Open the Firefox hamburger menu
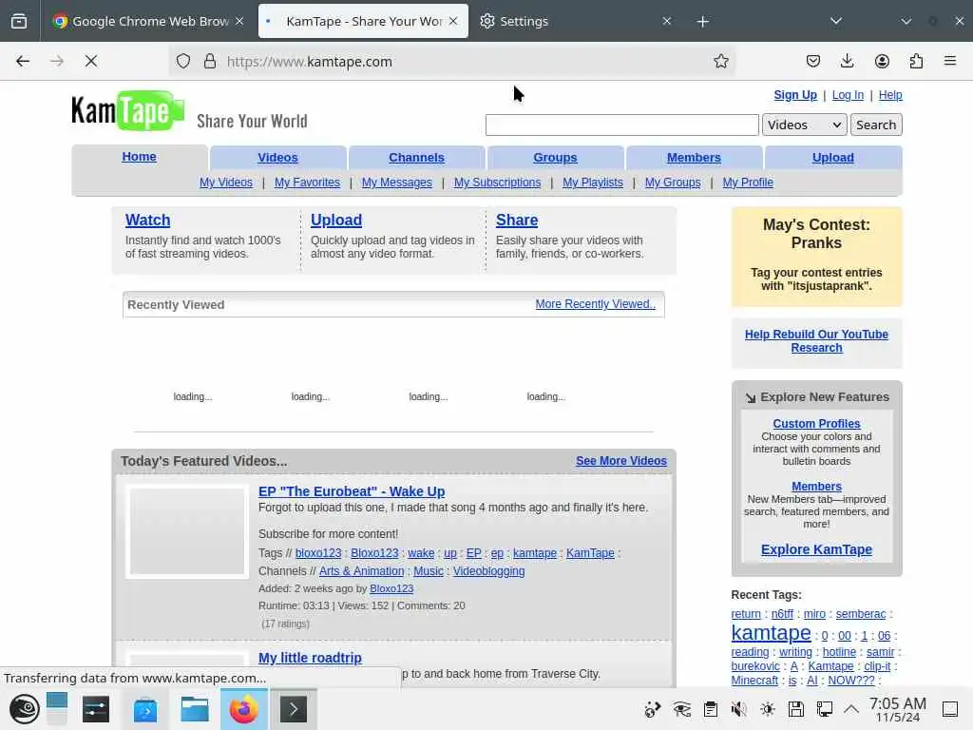973x730 pixels. [x=950, y=61]
